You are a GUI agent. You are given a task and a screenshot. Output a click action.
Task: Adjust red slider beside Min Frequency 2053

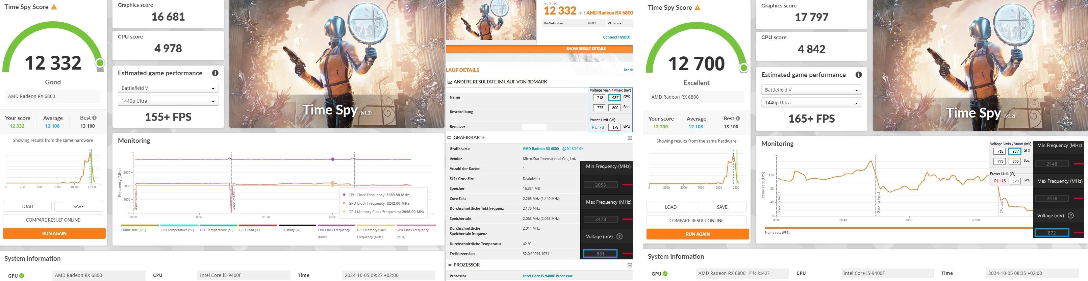[x=627, y=185]
